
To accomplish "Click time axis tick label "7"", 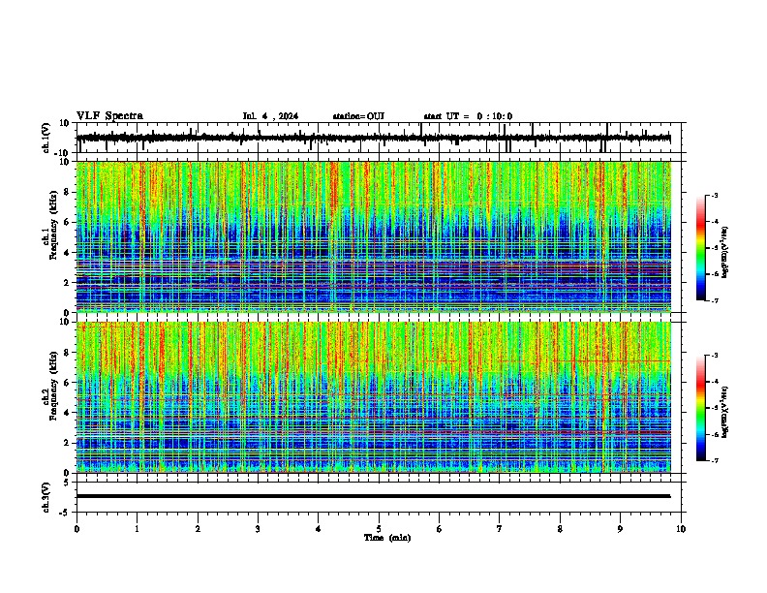I will 500,529.
